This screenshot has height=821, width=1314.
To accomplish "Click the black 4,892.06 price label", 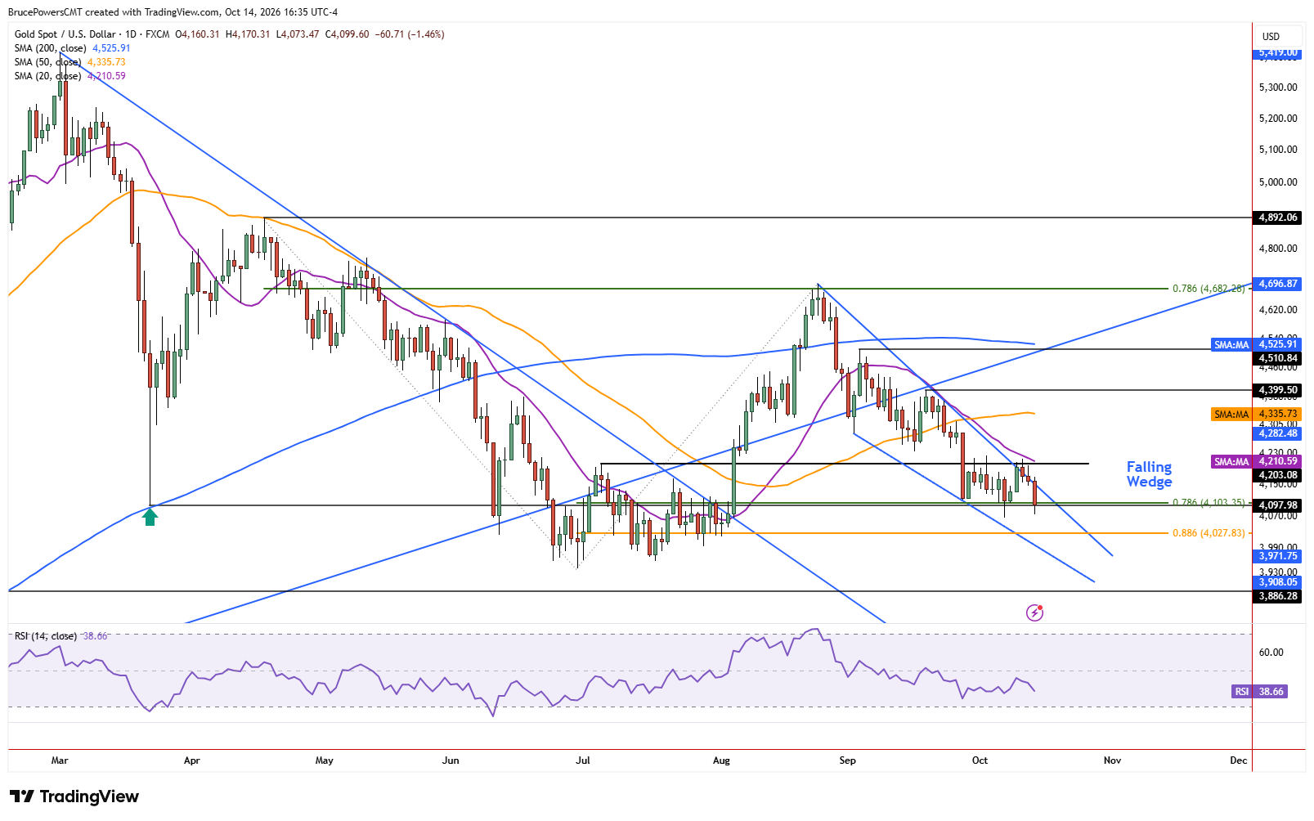I will [x=1277, y=218].
